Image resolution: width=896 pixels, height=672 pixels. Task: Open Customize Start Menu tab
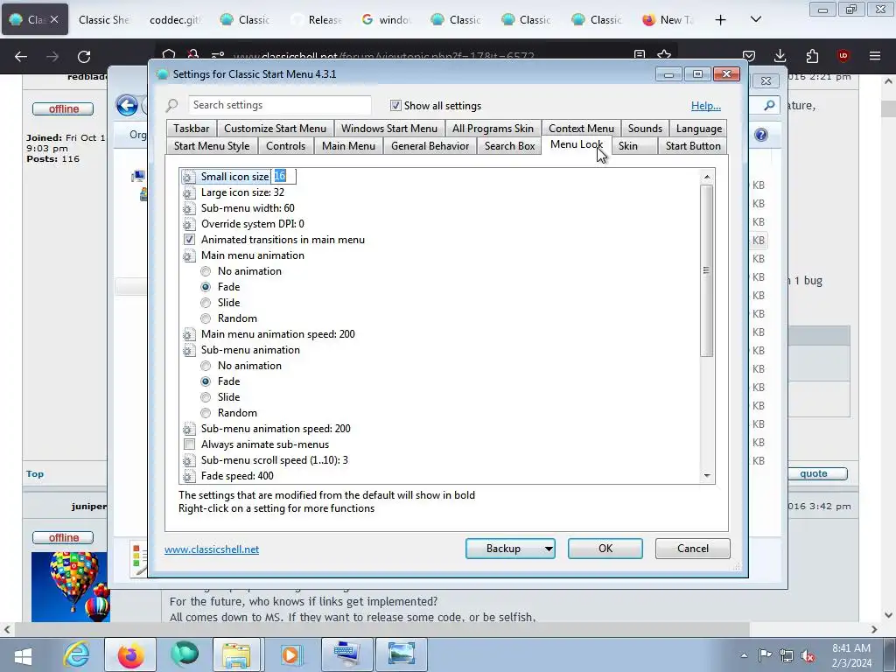coord(276,129)
